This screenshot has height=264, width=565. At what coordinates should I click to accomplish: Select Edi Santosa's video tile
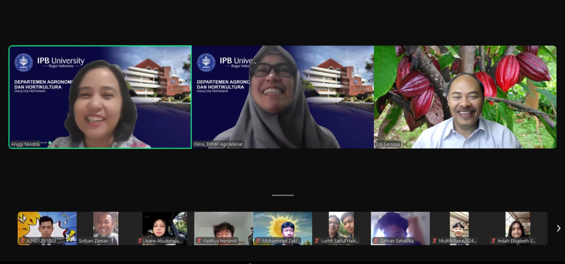pos(465,97)
